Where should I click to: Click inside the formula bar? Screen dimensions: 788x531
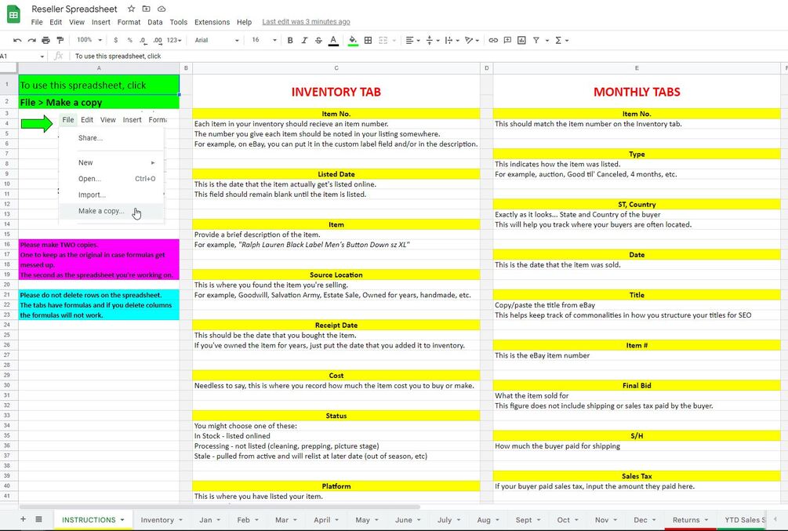click(235, 56)
